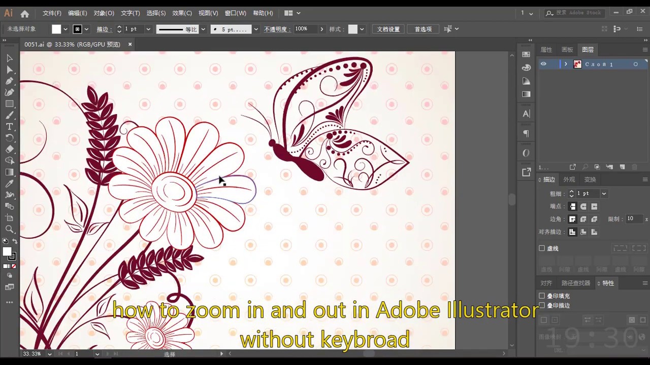This screenshot has height=365, width=650.
Task: Open the Asset Export panel icon
Action: pyautogui.click(x=526, y=172)
